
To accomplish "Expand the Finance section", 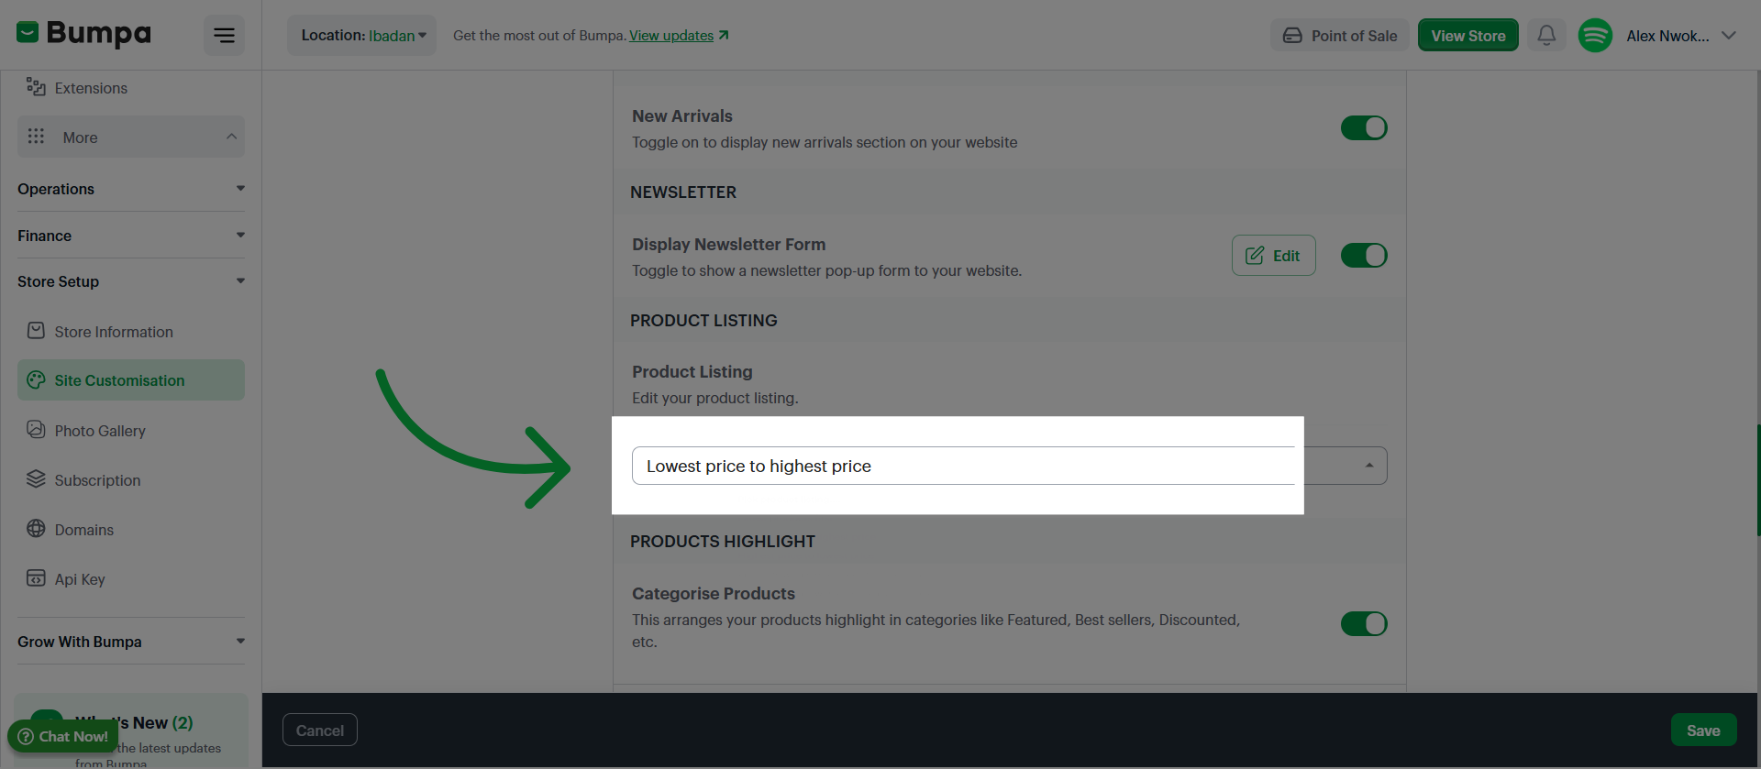I will point(131,236).
